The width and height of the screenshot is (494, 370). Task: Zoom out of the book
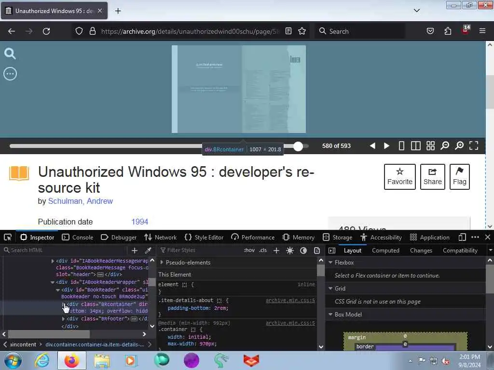point(445,145)
